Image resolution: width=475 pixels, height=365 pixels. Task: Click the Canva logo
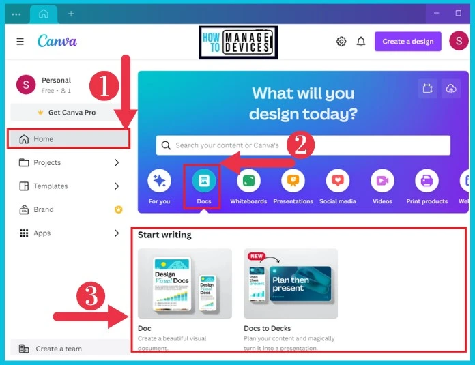pos(57,41)
